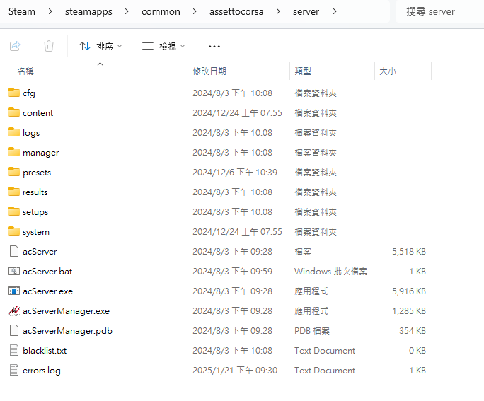484x401 pixels.
Task: Open the sort (排序) dropdown
Action: (x=100, y=46)
